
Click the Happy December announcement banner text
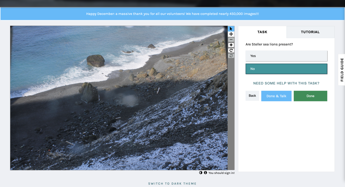[x=172, y=14]
